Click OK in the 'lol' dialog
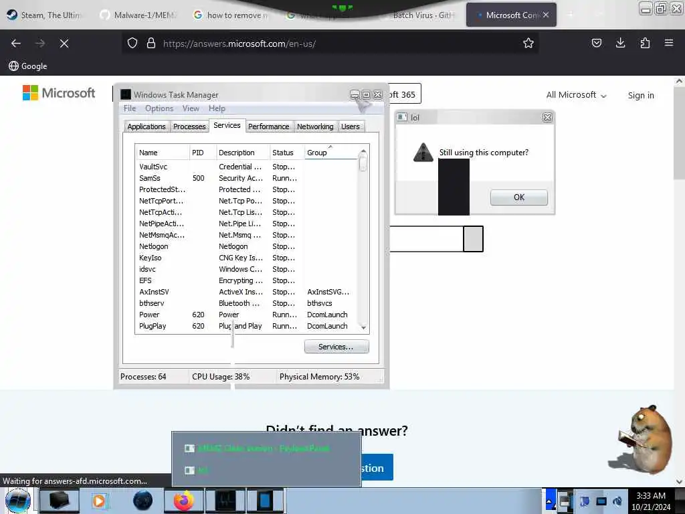This screenshot has height=514, width=685. coord(518,197)
